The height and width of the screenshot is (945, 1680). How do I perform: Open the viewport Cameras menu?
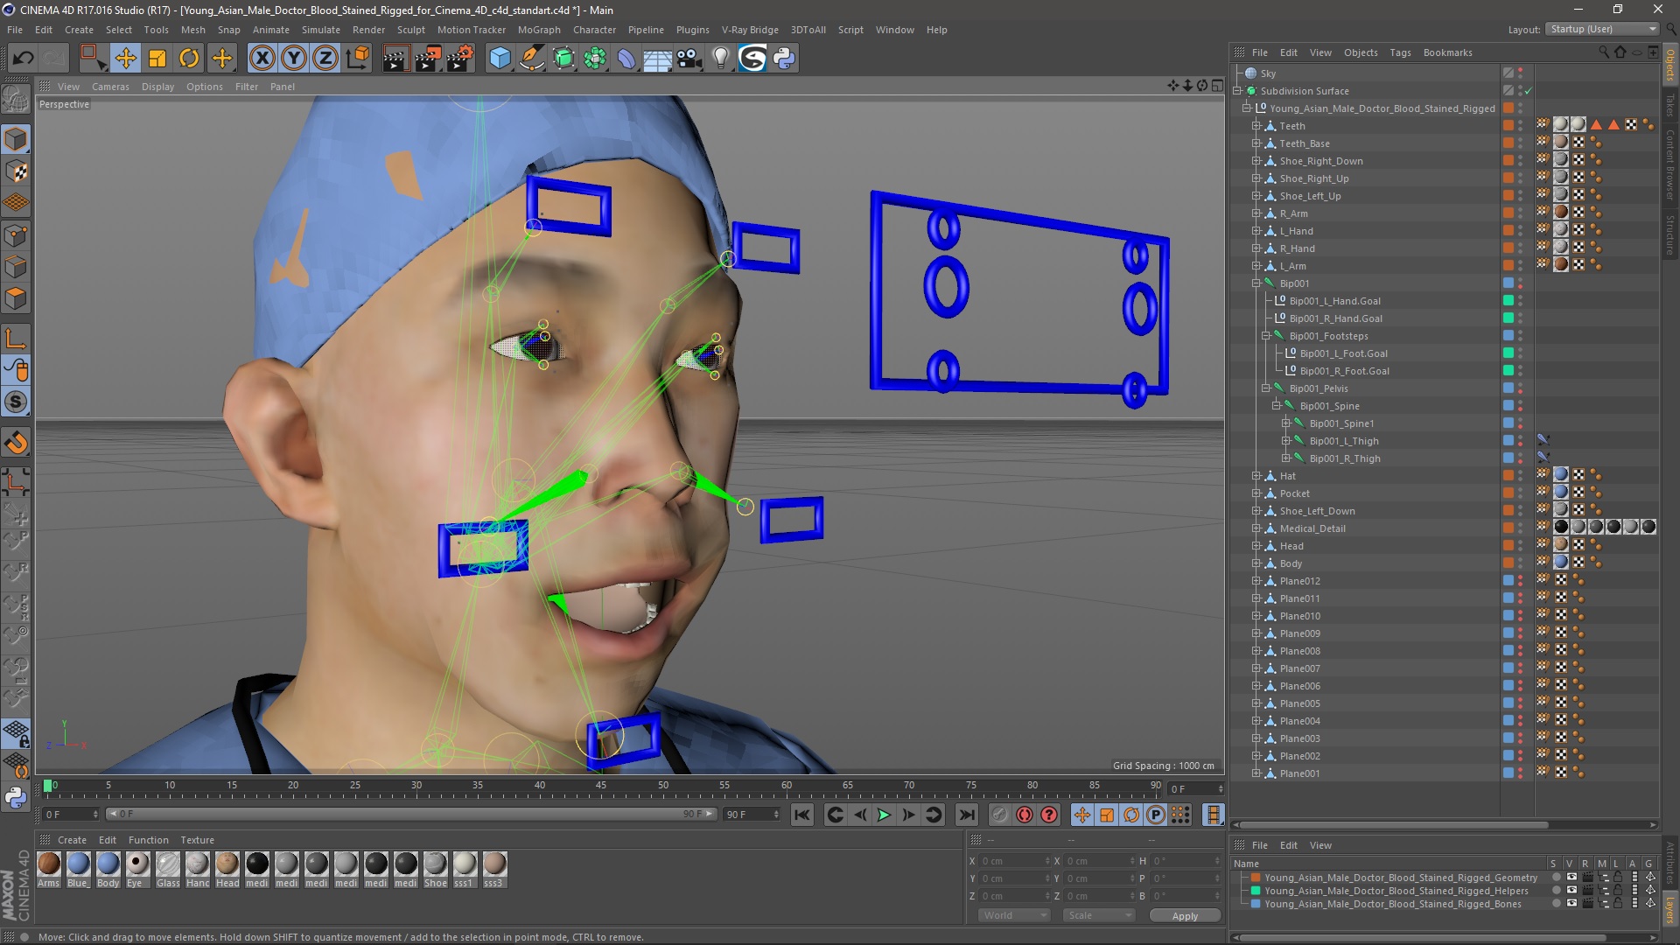click(x=110, y=87)
